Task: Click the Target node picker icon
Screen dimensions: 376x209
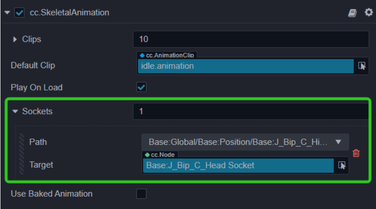Action: click(x=342, y=165)
